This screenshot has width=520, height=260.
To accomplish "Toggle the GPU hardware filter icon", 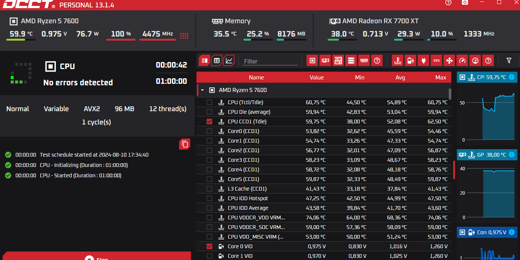I will [325, 61].
